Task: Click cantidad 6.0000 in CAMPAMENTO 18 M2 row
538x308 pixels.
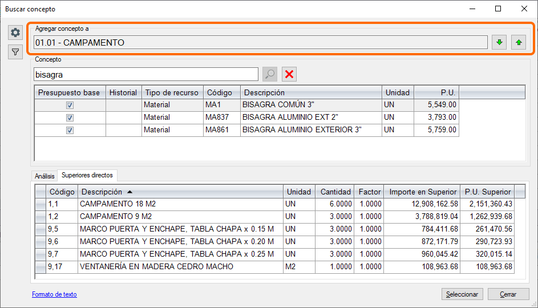Action: click(334, 204)
